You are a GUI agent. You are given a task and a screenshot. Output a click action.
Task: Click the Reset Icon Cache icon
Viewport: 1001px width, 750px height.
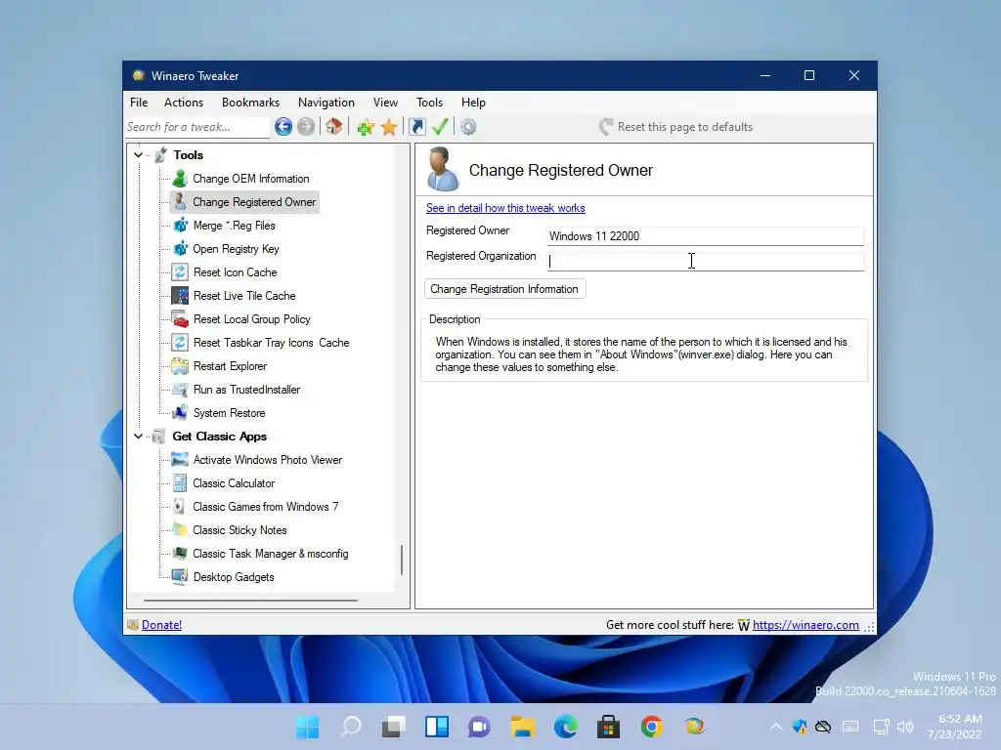point(180,272)
